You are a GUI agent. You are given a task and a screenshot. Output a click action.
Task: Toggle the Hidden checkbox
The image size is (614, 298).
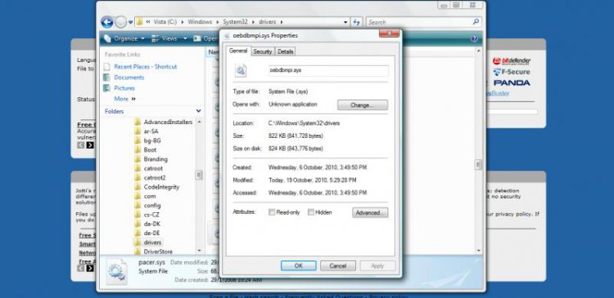(311, 212)
